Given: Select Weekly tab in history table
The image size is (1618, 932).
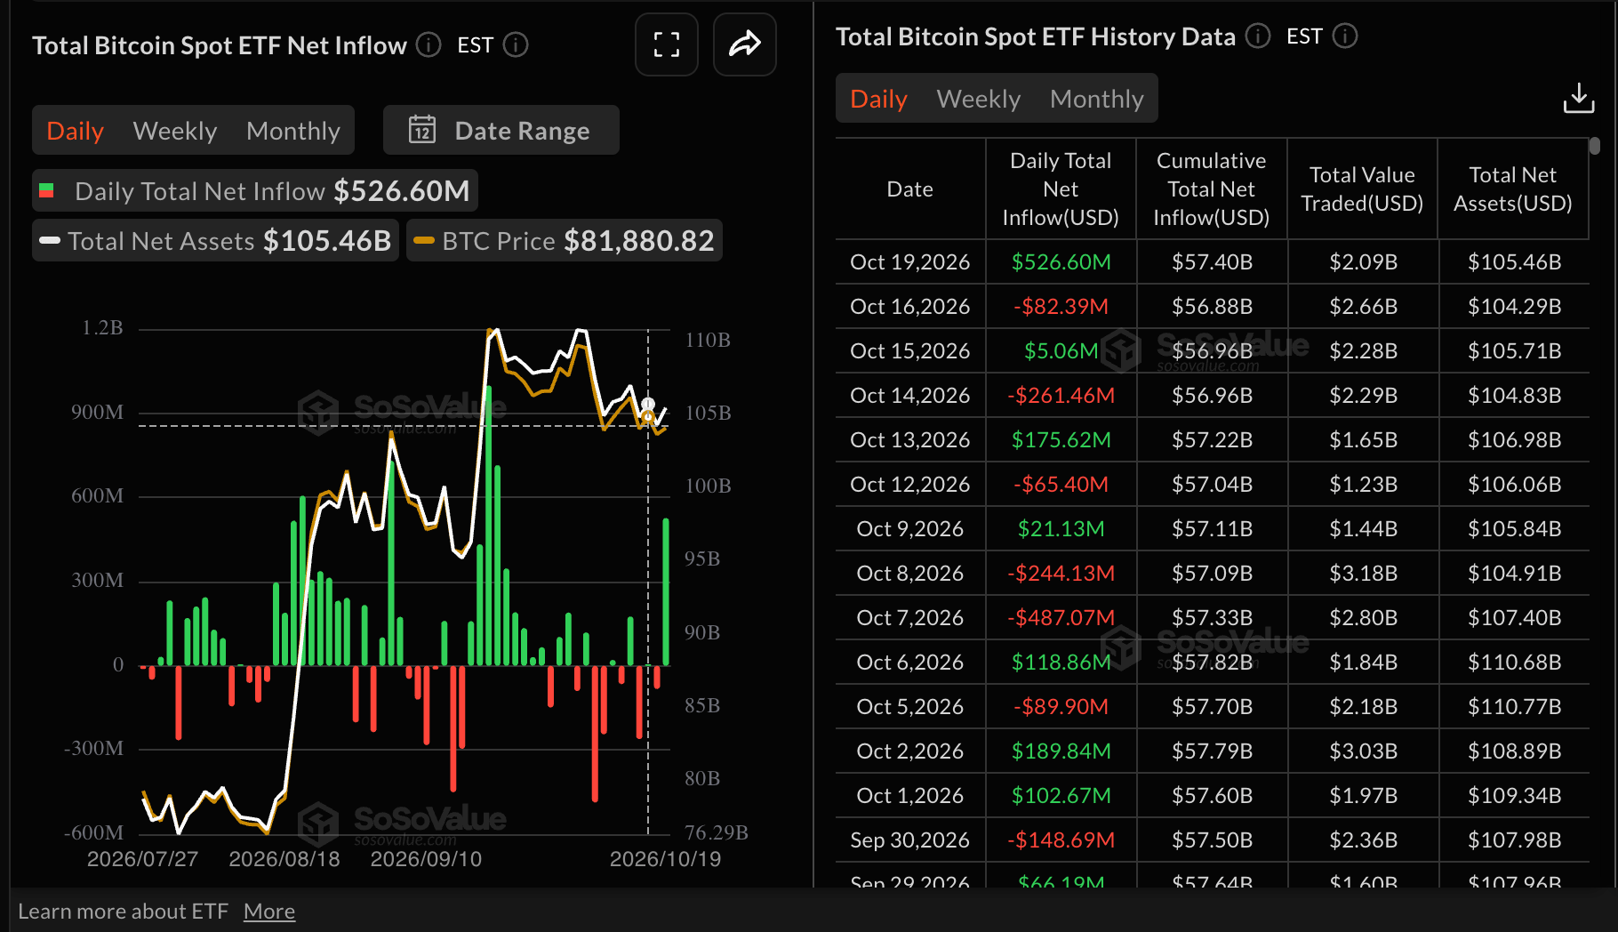Looking at the screenshot, I should (979, 99).
